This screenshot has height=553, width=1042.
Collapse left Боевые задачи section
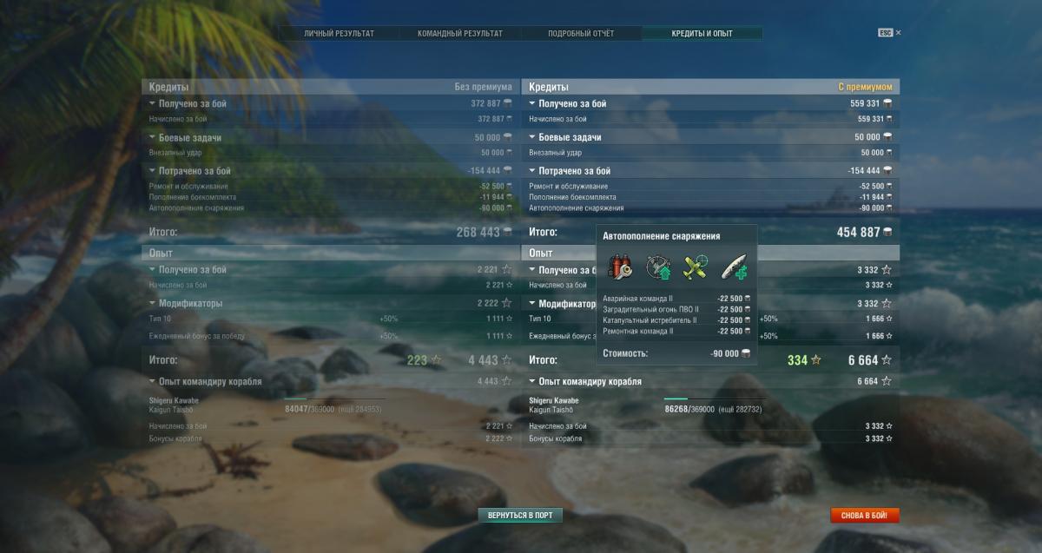tap(153, 137)
